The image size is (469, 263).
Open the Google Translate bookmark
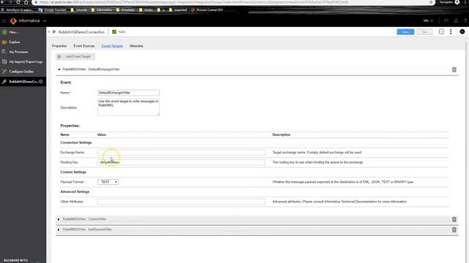click(53, 9)
